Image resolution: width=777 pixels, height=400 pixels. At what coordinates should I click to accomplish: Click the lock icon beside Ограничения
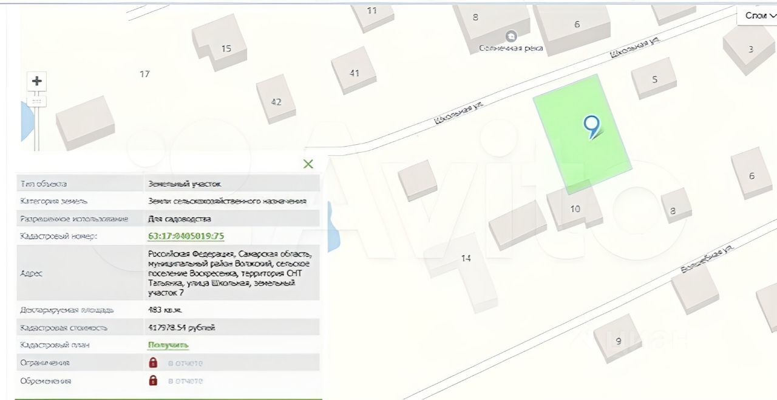(153, 363)
